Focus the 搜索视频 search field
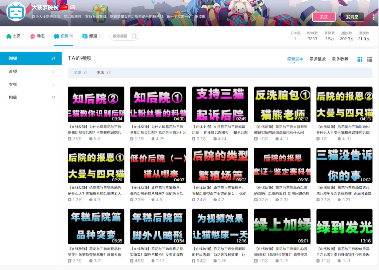 click(124, 36)
